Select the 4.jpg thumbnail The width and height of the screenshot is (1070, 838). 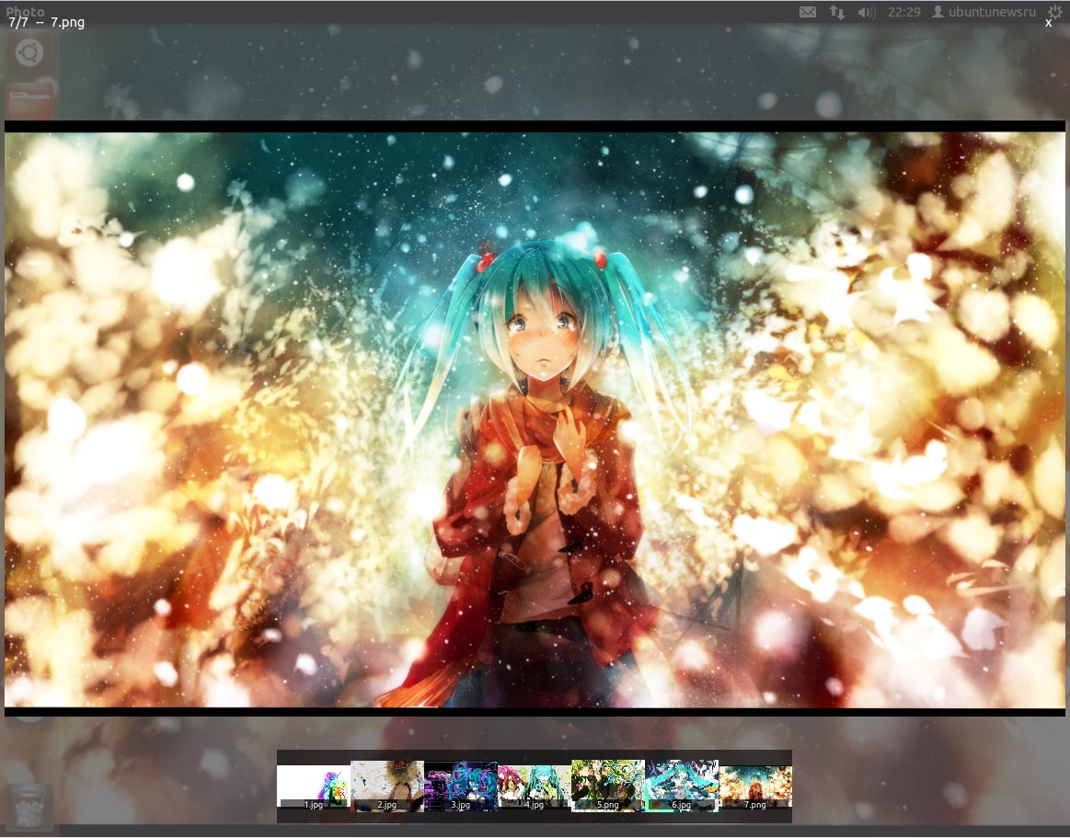535,786
